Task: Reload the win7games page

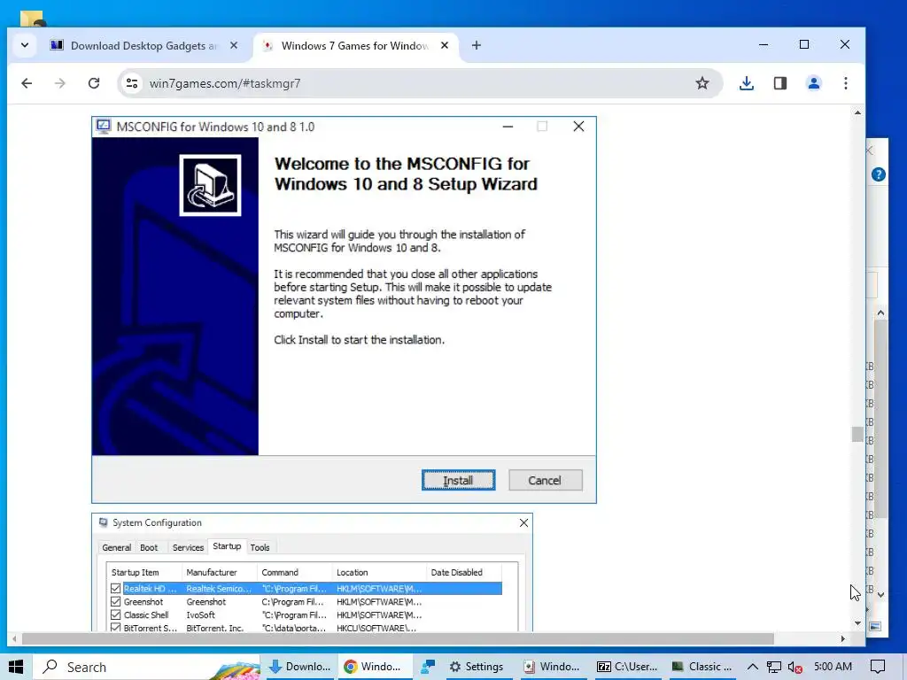Action: (94, 83)
